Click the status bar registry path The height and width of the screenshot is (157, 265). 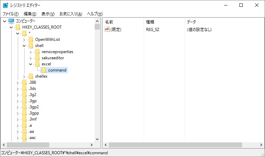click(54, 153)
